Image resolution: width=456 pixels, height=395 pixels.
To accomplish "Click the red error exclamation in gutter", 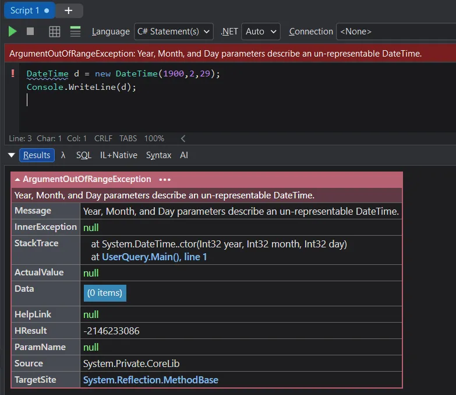I will pos(13,74).
